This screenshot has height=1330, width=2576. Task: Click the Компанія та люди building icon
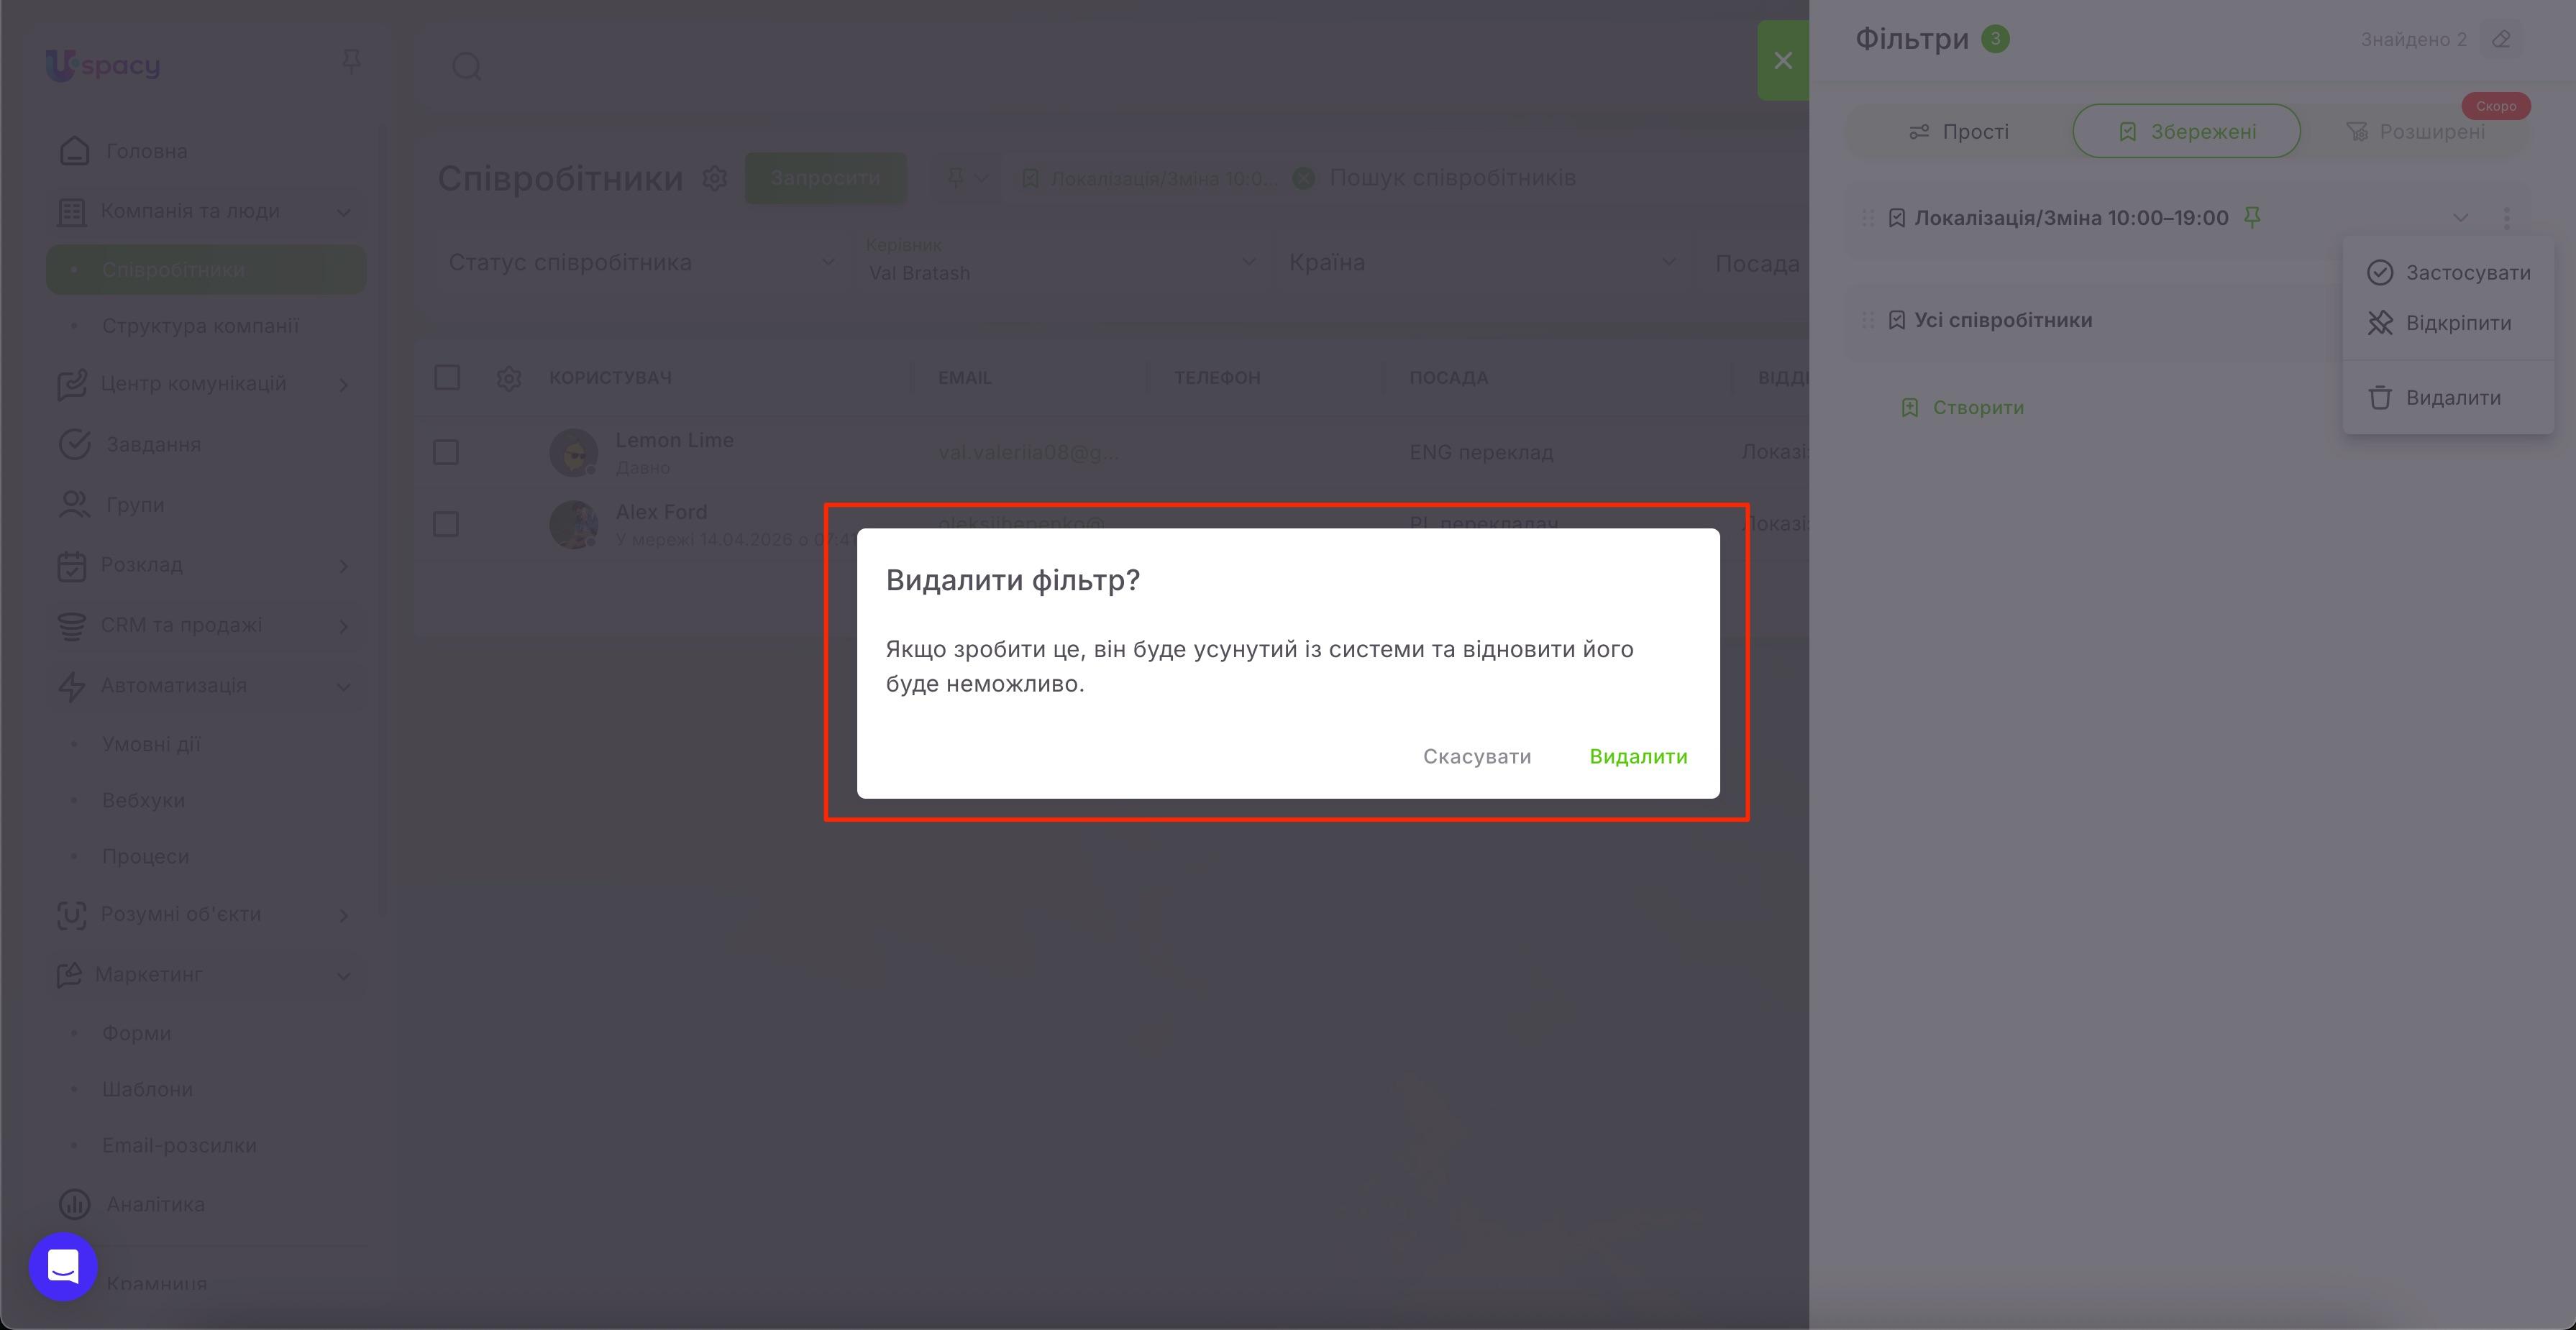point(72,211)
